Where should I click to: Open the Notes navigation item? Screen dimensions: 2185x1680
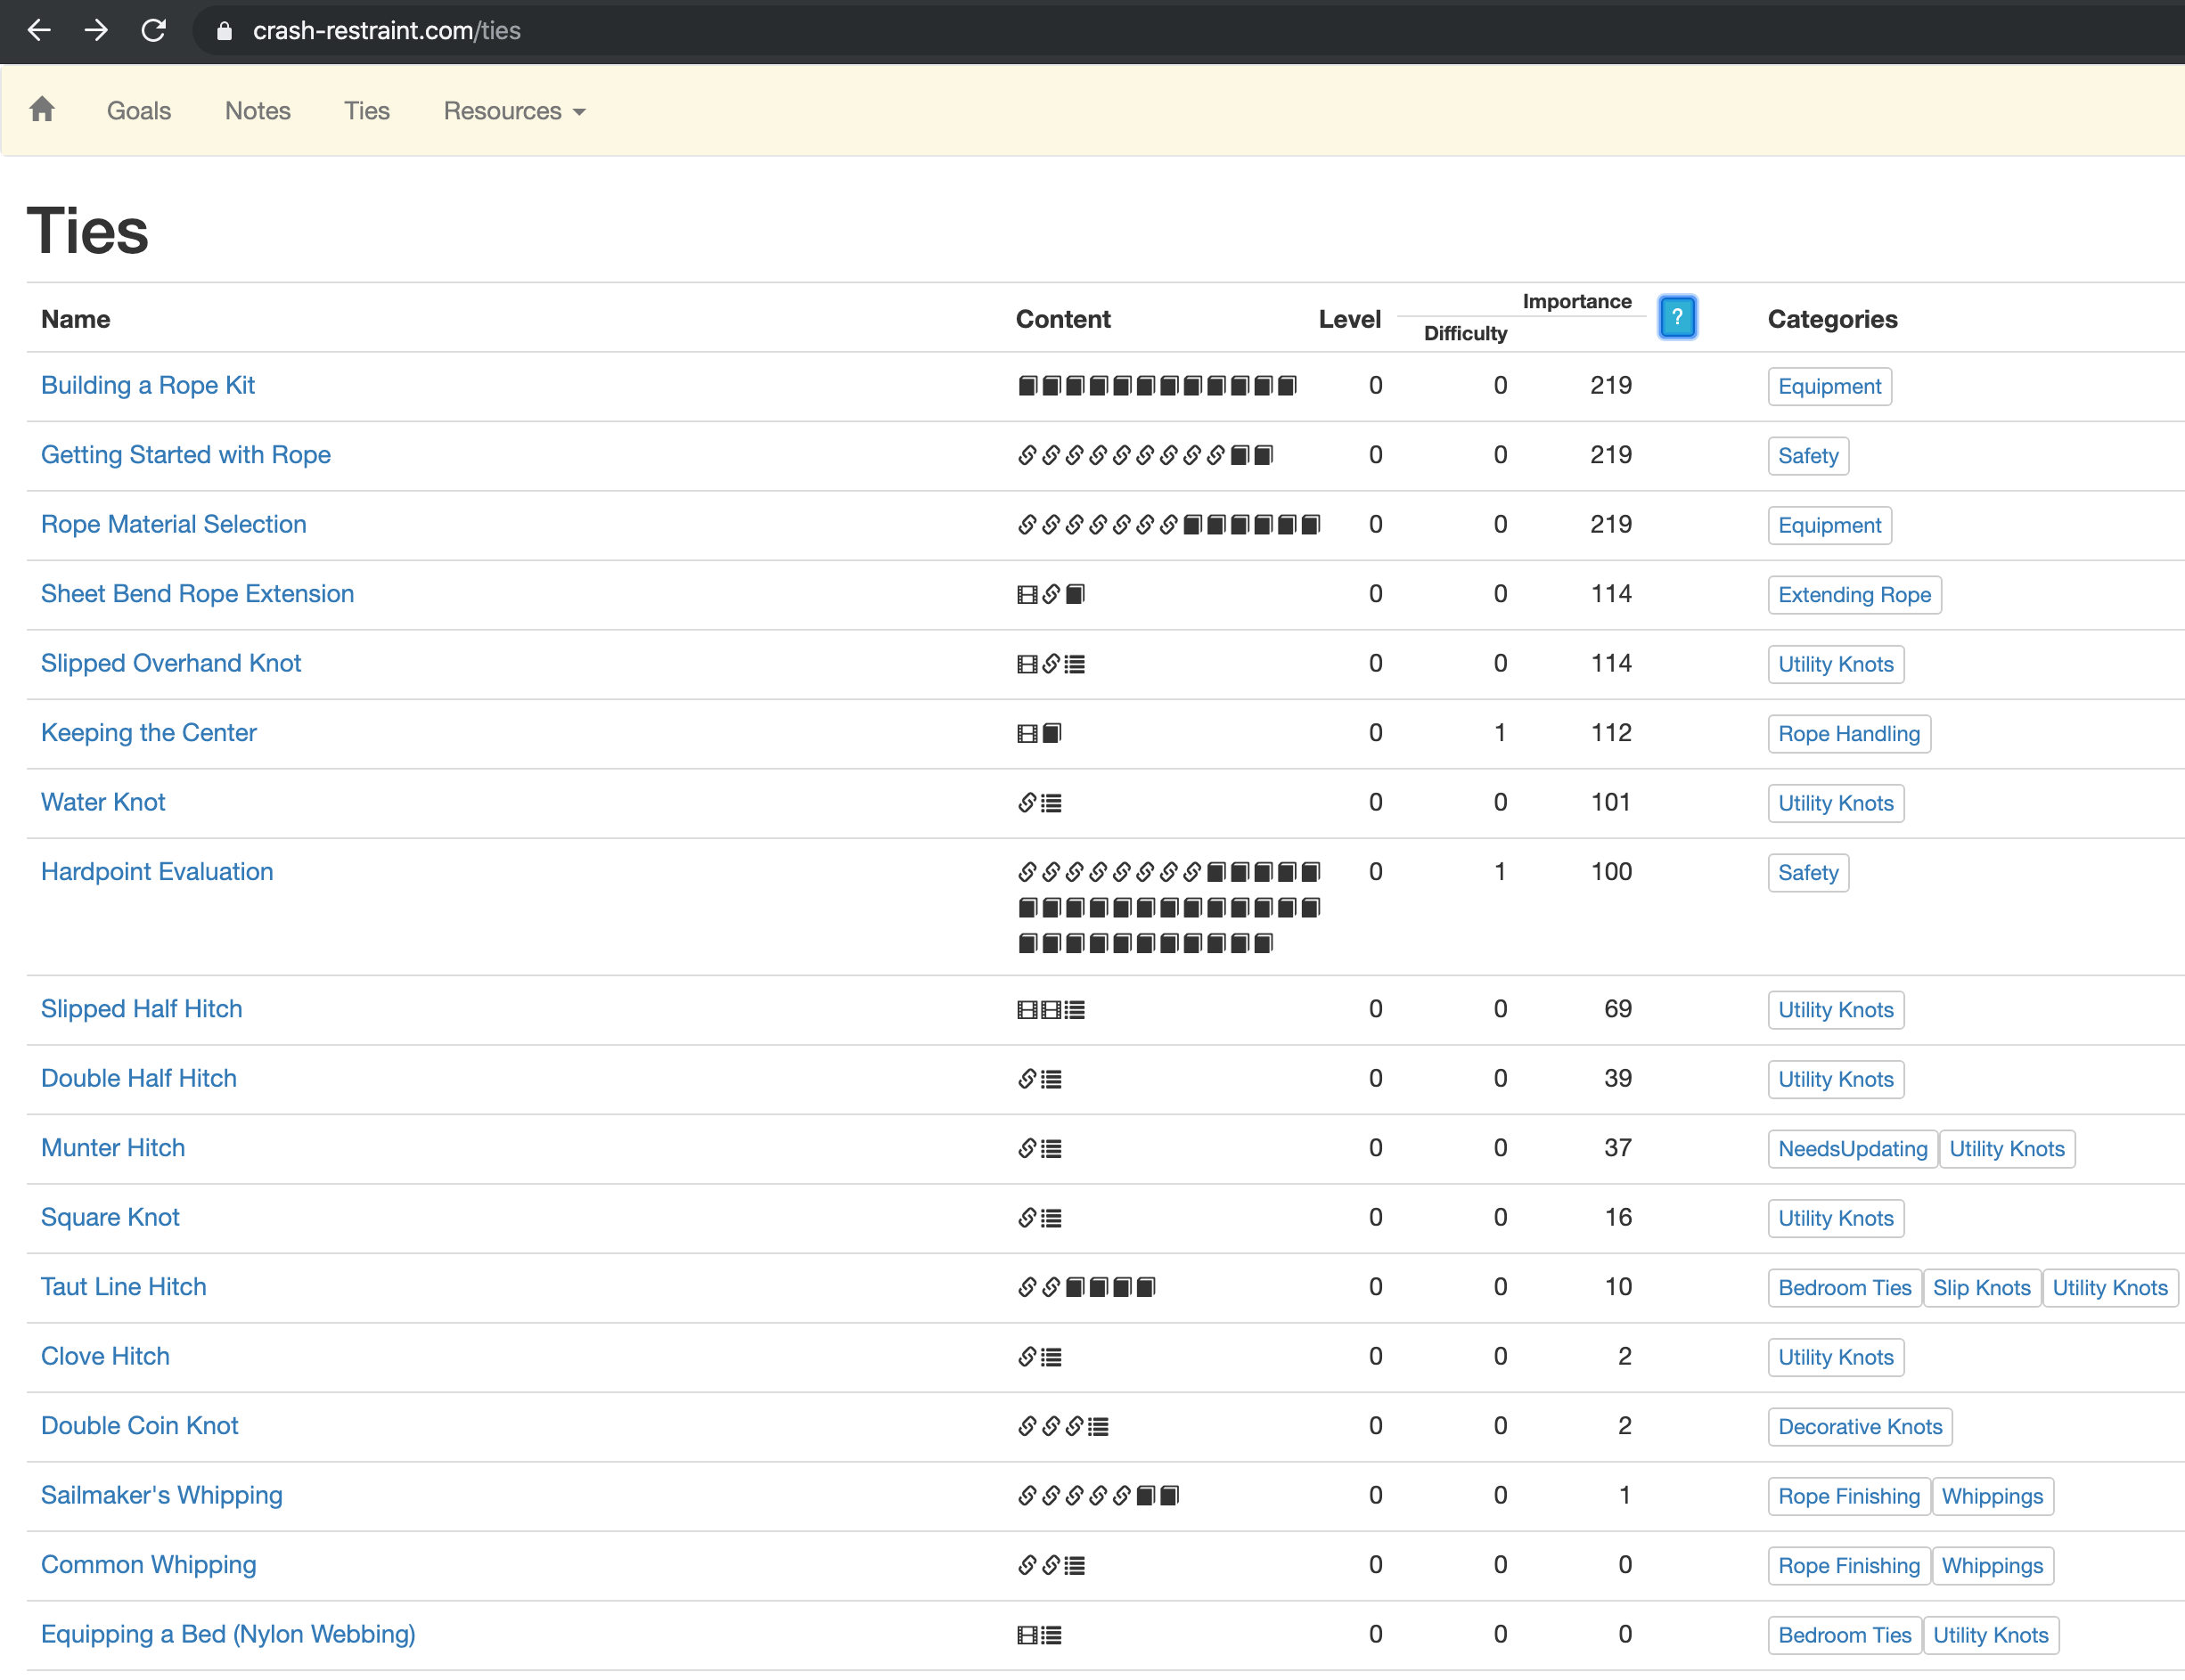[258, 111]
